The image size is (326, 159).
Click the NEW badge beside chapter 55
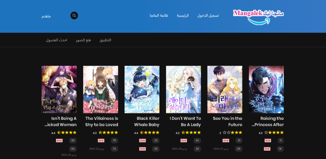coord(59,141)
